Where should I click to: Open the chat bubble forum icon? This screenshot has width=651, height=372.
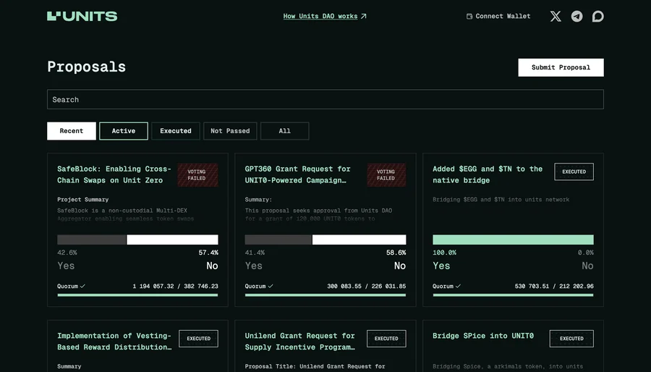tap(598, 16)
